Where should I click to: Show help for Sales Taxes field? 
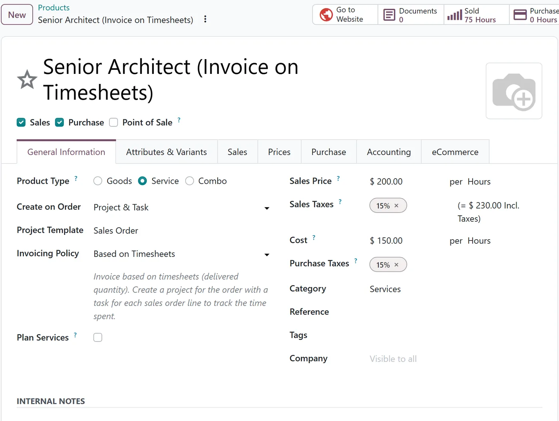(340, 202)
